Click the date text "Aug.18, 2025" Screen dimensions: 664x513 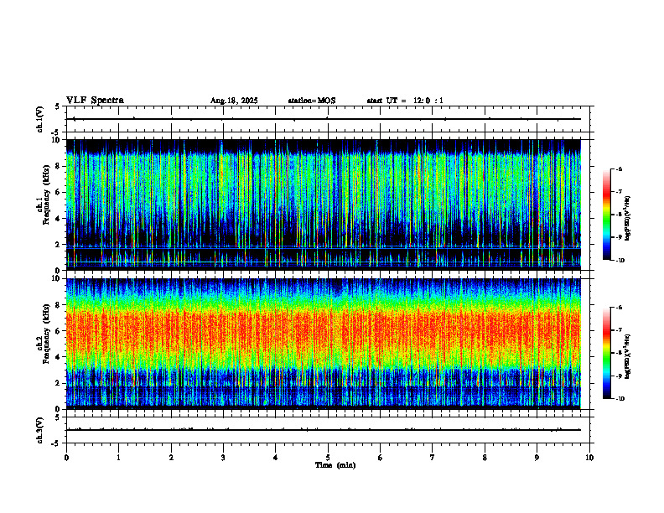click(x=234, y=101)
